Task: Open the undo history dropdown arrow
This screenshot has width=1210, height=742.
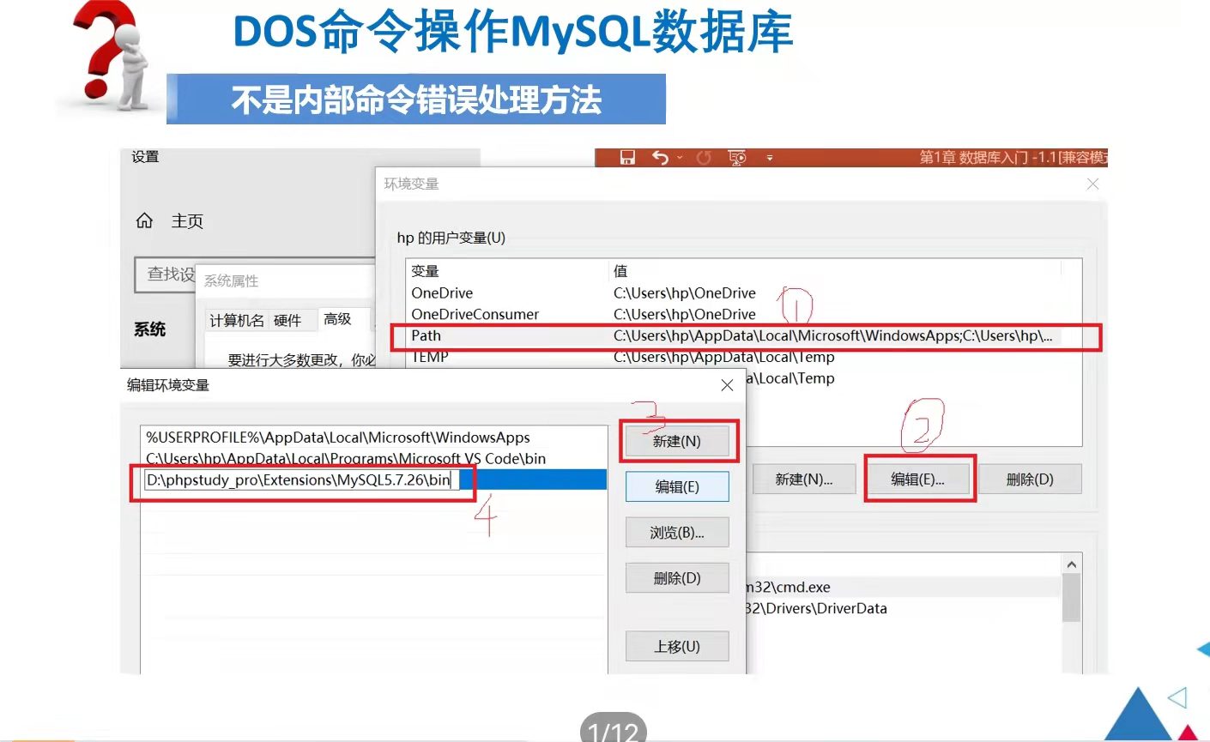Action: pyautogui.click(x=680, y=158)
